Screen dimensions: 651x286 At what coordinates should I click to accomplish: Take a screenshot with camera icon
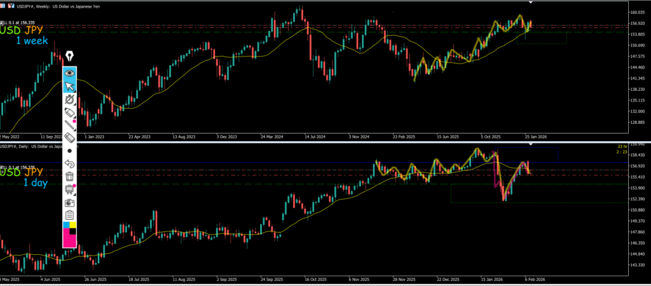click(70, 202)
